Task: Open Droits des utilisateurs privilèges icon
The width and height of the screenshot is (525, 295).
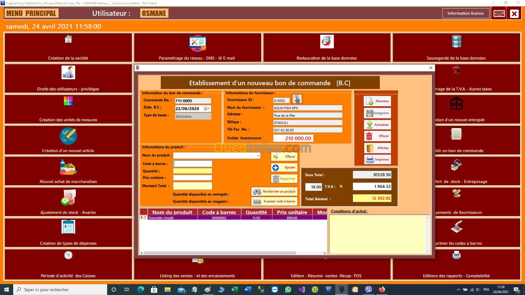Action: [68, 72]
